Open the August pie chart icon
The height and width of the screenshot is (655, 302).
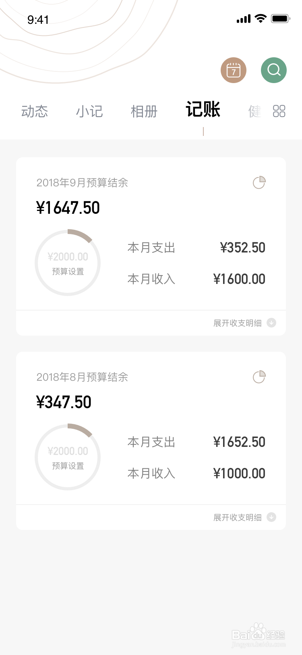click(259, 377)
